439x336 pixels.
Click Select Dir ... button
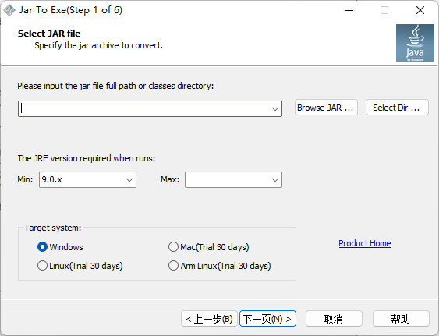coord(397,108)
